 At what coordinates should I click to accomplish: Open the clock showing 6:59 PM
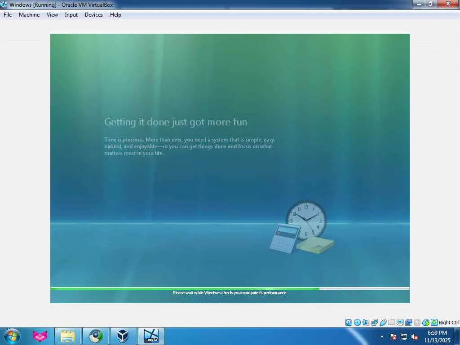point(437,336)
